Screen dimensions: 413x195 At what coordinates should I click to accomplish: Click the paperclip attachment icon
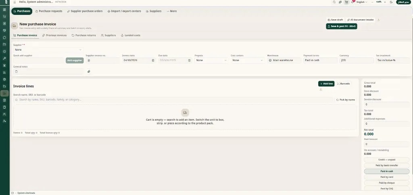[89, 72]
